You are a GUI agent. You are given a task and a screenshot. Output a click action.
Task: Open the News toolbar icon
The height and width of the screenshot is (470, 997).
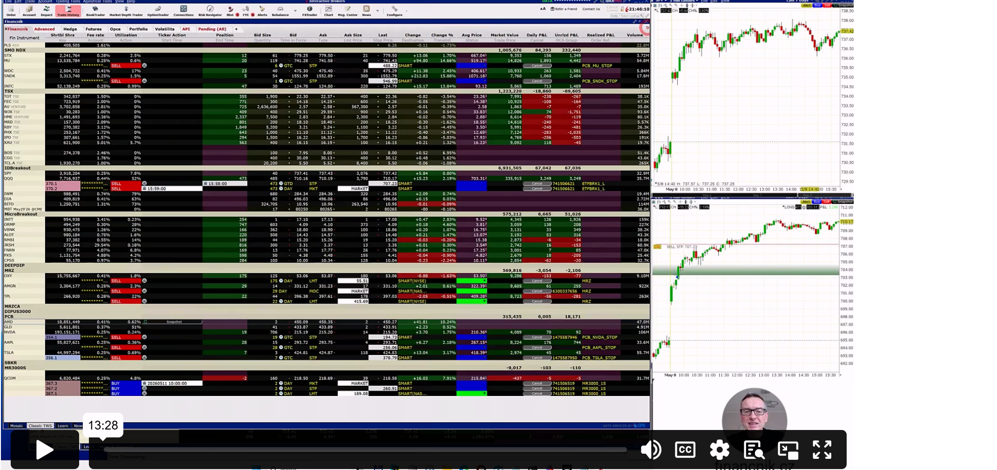point(366,11)
